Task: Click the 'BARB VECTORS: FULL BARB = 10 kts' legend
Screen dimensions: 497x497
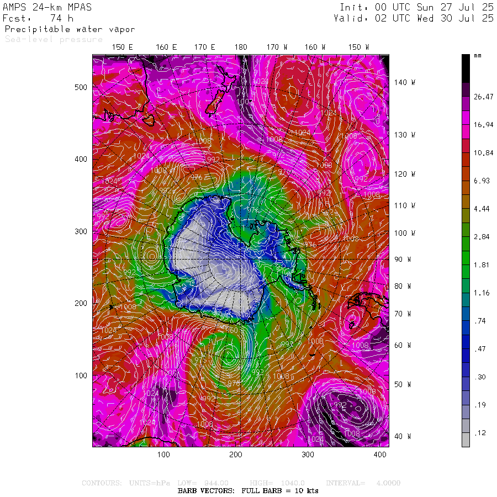Action: click(x=248, y=491)
